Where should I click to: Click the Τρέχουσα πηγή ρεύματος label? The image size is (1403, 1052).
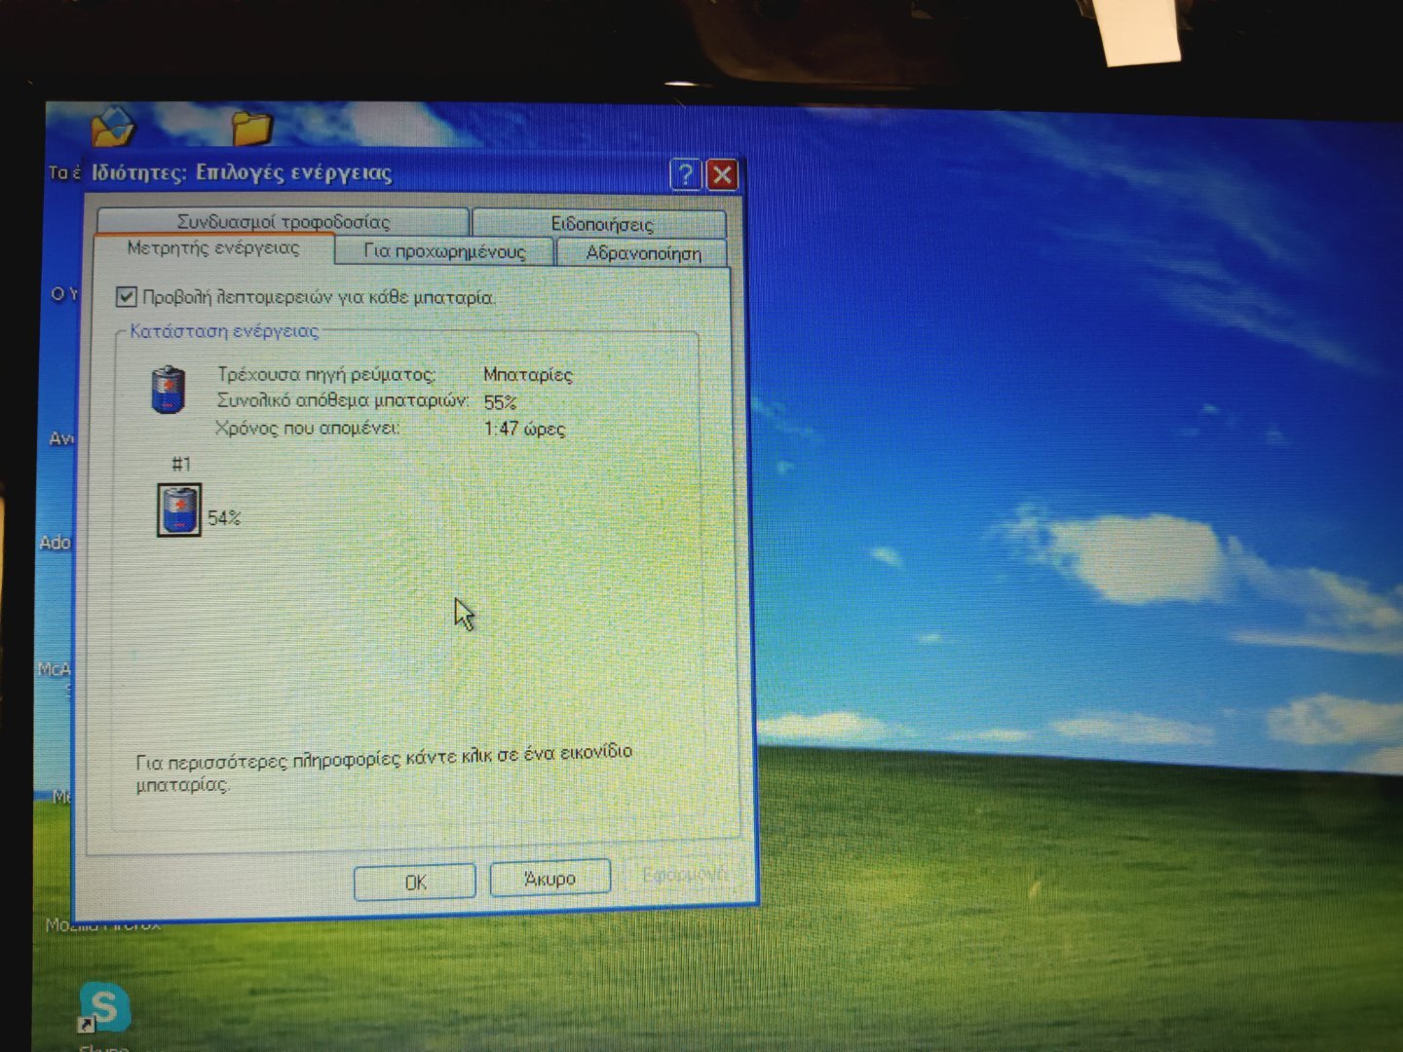point(325,374)
